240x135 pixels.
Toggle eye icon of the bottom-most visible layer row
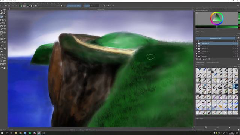[x=196, y=56]
